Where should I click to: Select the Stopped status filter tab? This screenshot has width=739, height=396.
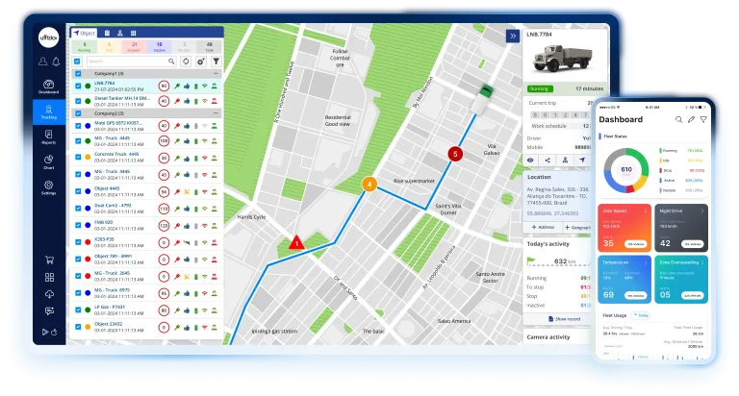tap(134, 45)
